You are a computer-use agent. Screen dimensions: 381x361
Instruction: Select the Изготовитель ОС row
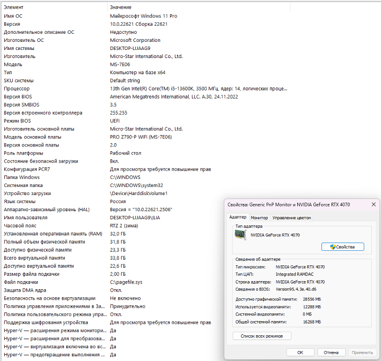point(146,40)
